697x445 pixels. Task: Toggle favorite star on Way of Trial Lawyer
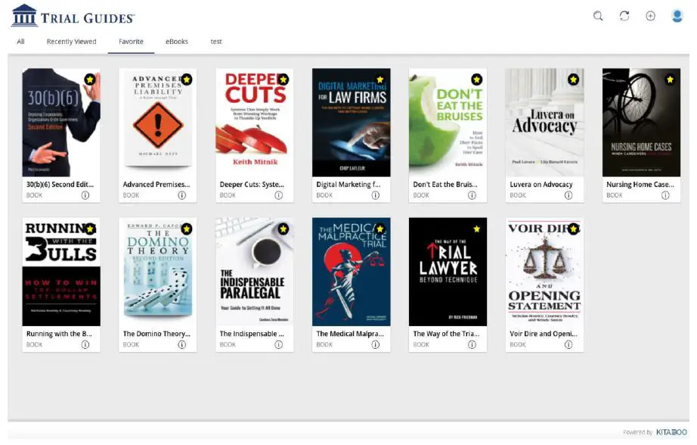click(477, 229)
